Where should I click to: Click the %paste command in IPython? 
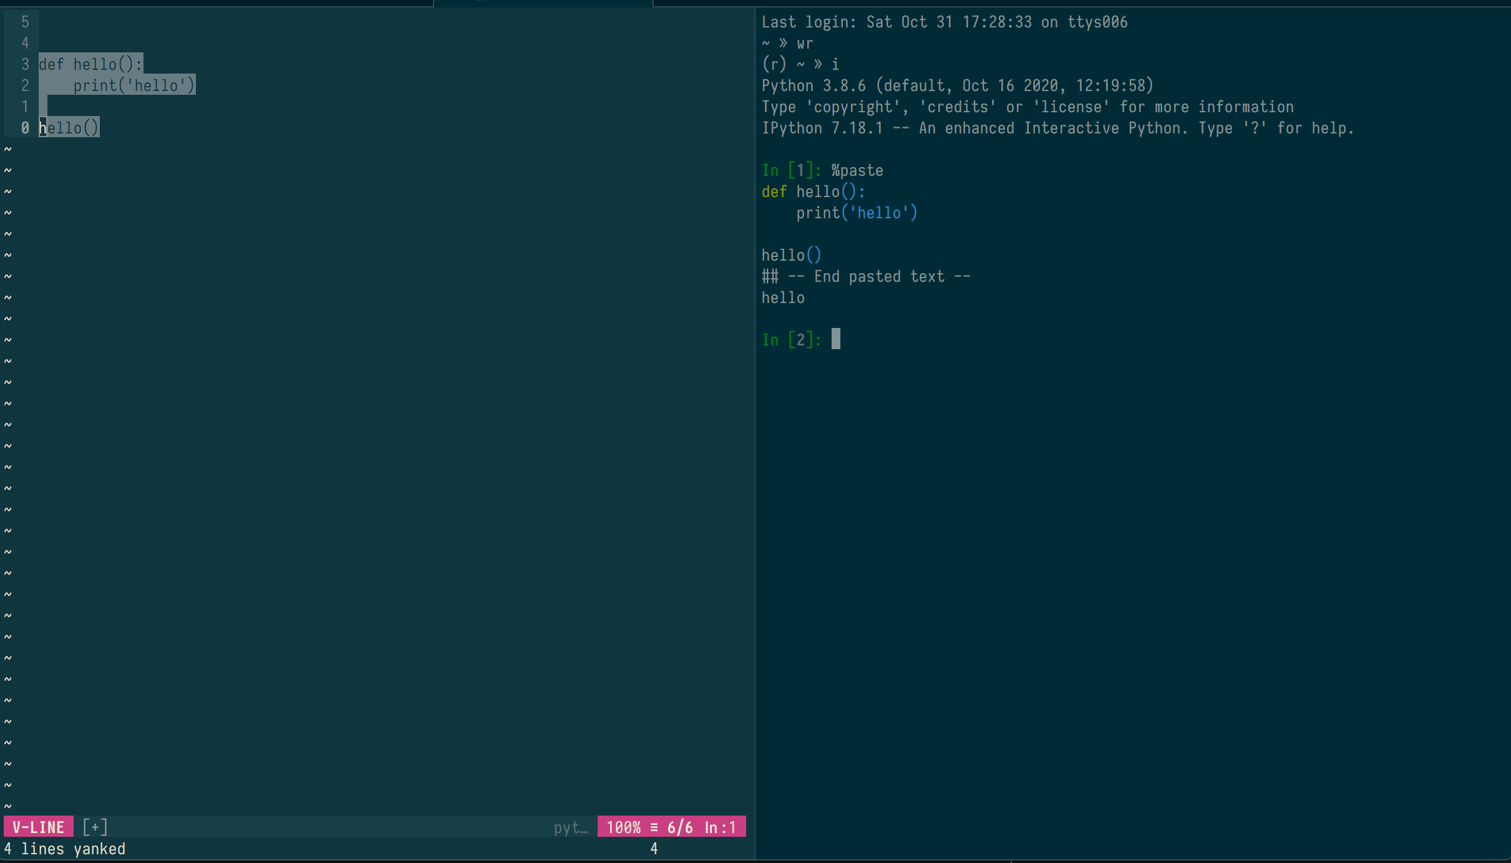point(857,170)
